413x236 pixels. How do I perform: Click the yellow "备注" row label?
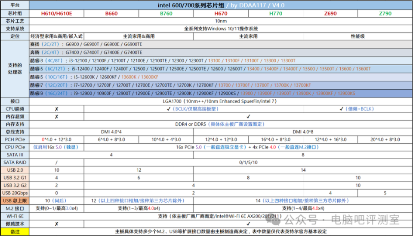[15, 232]
